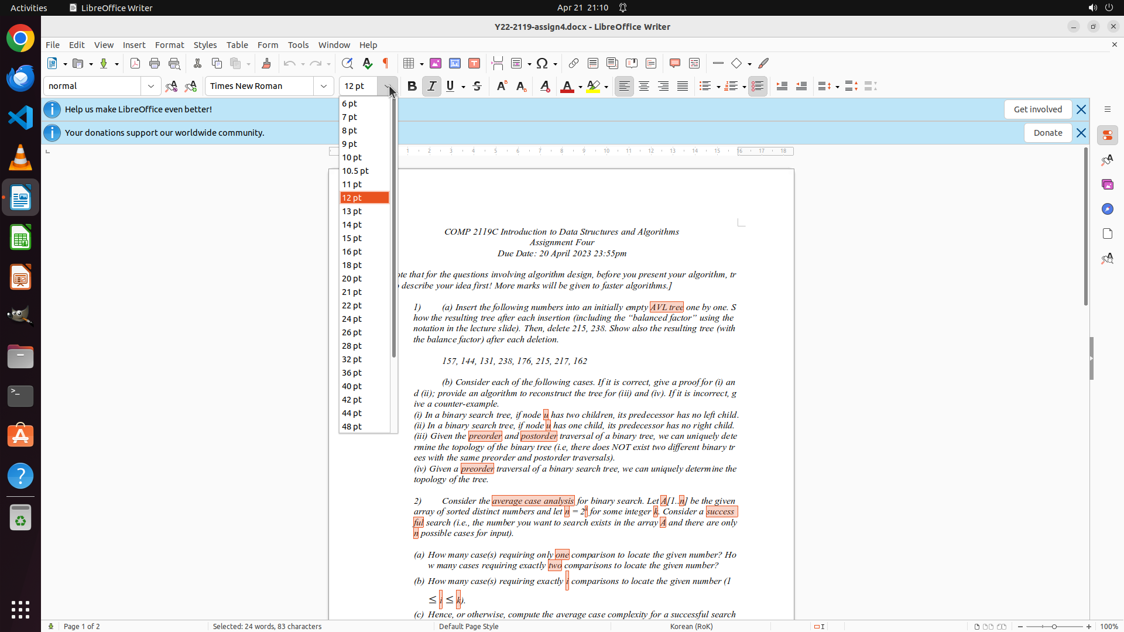Open Find and Replace tool

click(x=347, y=63)
